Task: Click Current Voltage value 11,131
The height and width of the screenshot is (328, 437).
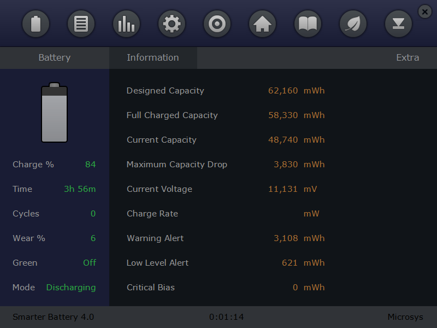Action: pyautogui.click(x=282, y=189)
